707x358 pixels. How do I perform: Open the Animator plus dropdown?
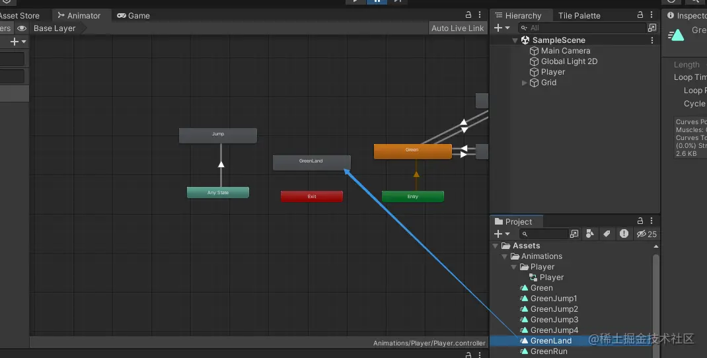point(18,42)
